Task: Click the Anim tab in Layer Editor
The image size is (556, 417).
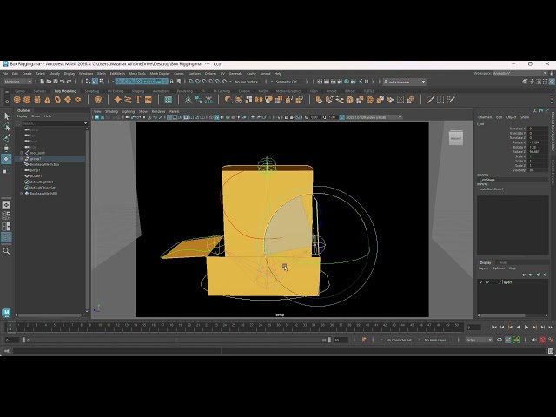Action: pyautogui.click(x=503, y=262)
